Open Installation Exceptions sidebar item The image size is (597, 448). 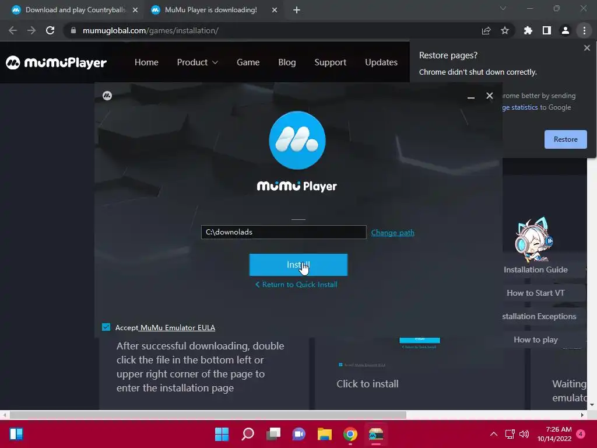pos(539,316)
